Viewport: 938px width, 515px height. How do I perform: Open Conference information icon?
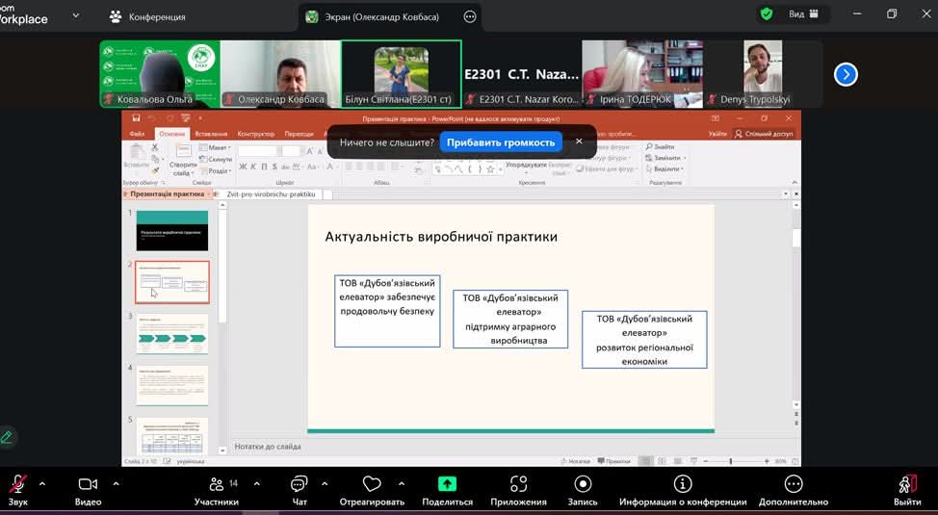point(683,484)
